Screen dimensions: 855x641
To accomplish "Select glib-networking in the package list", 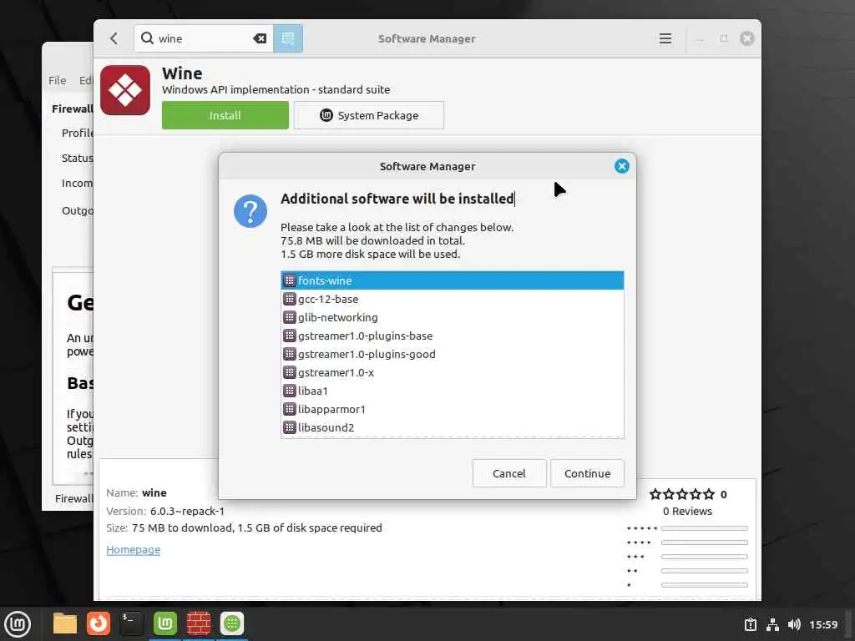I will (452, 317).
